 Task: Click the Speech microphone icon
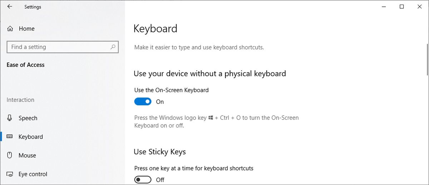tap(10, 118)
